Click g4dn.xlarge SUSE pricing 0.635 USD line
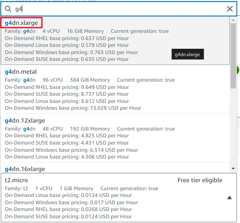 click(67, 59)
